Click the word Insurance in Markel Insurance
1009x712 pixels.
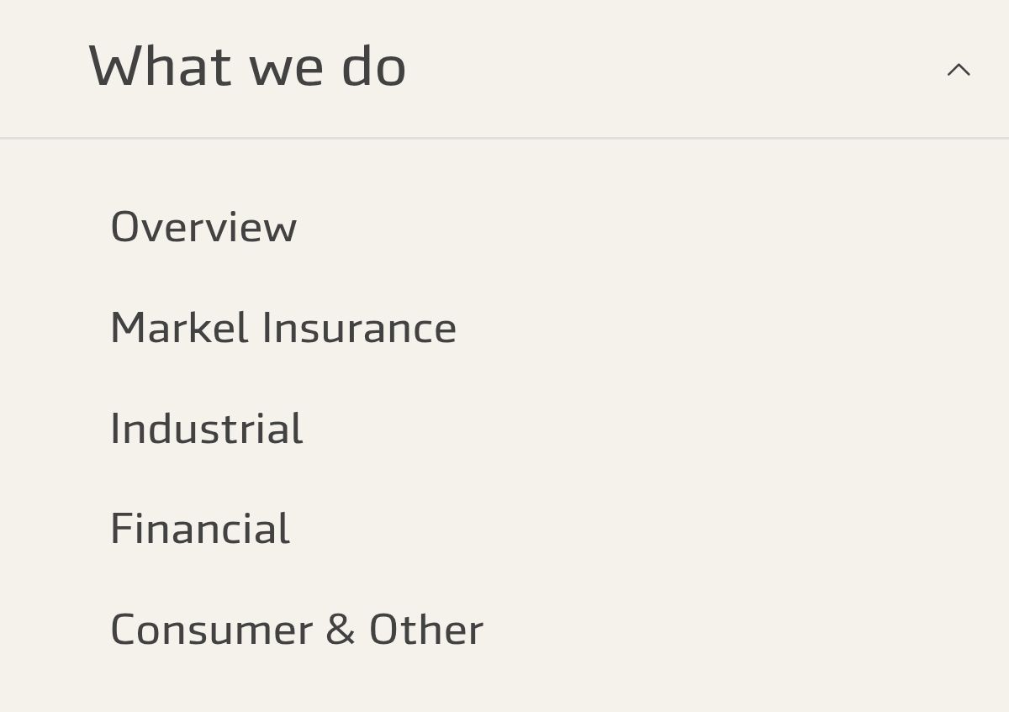(x=359, y=328)
